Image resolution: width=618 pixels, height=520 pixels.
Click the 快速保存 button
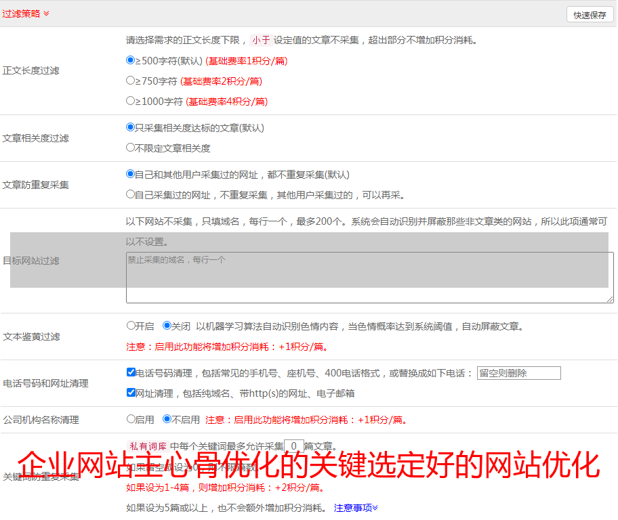(x=590, y=15)
